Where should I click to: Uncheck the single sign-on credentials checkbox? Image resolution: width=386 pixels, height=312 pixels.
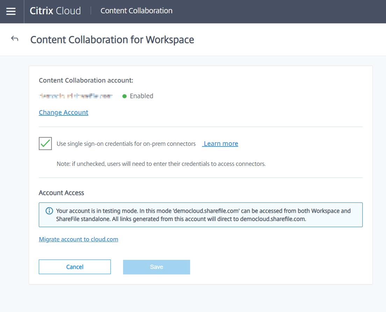(45, 143)
